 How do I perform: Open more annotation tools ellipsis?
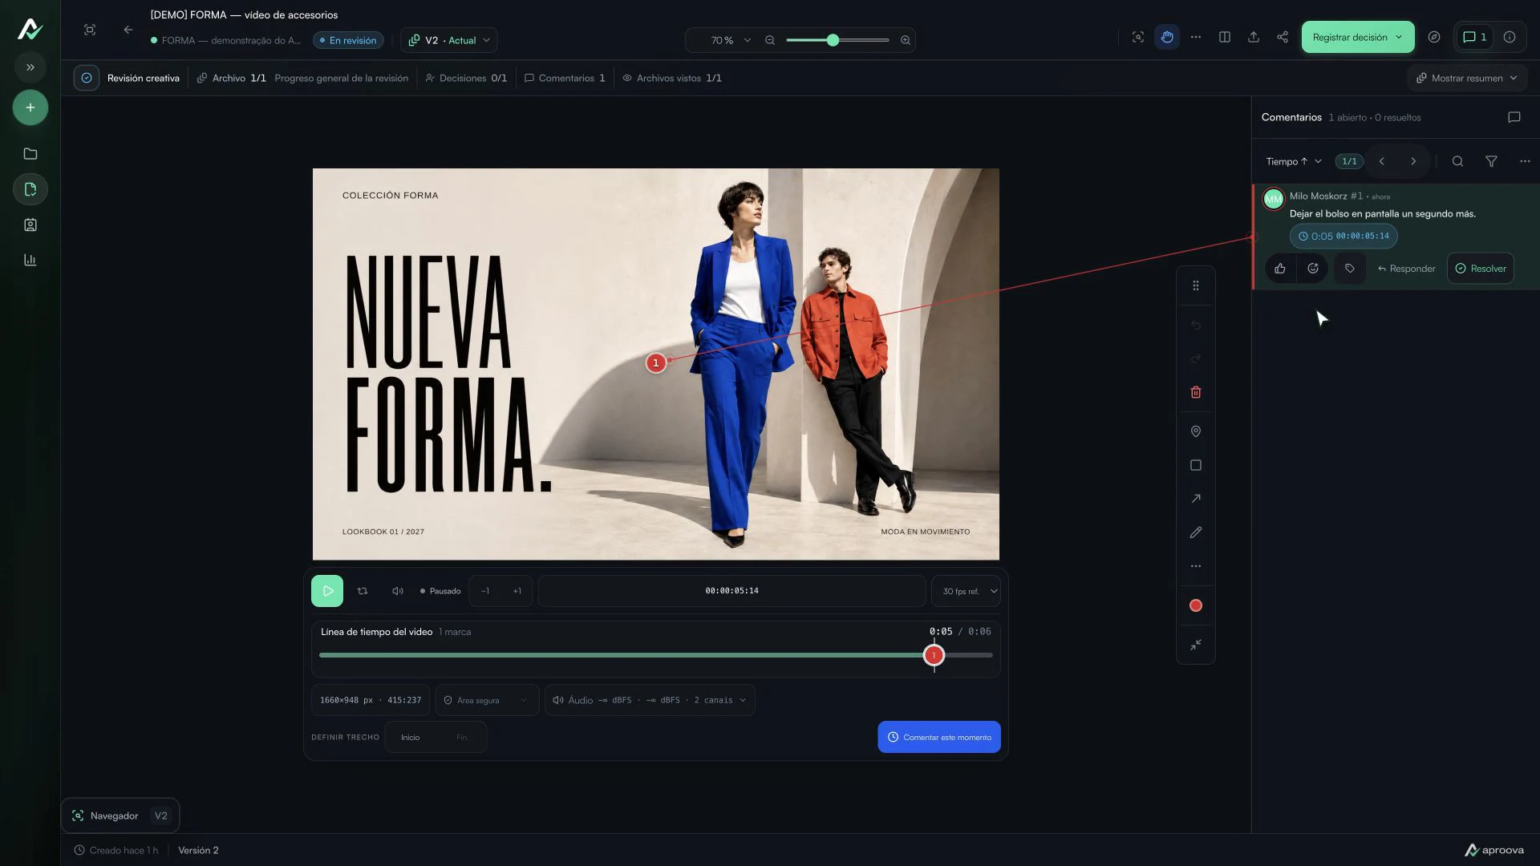click(x=1196, y=566)
